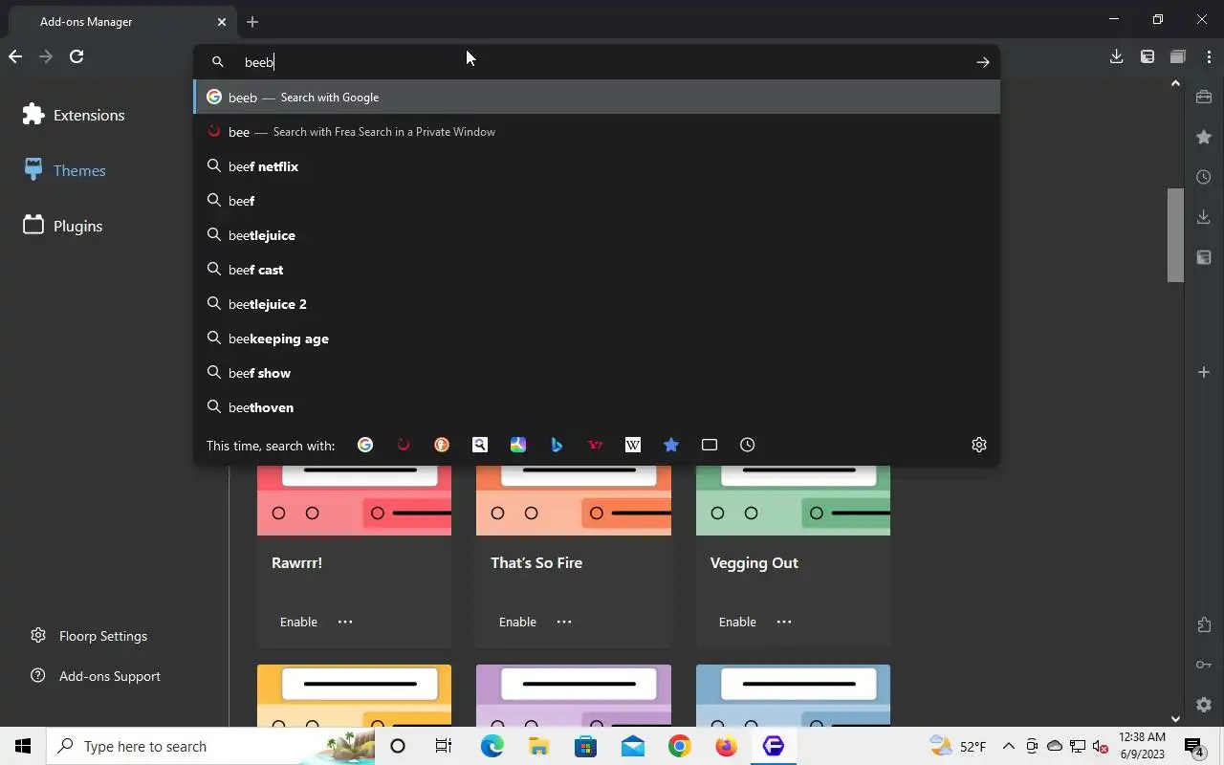Open search settings gear in dropdown

979,445
